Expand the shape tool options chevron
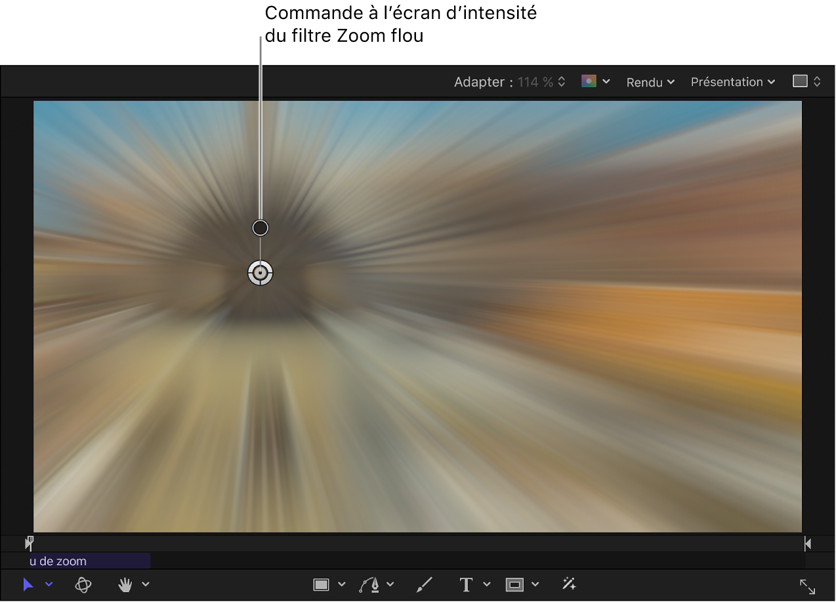This screenshot has height=602, width=836. [x=341, y=584]
